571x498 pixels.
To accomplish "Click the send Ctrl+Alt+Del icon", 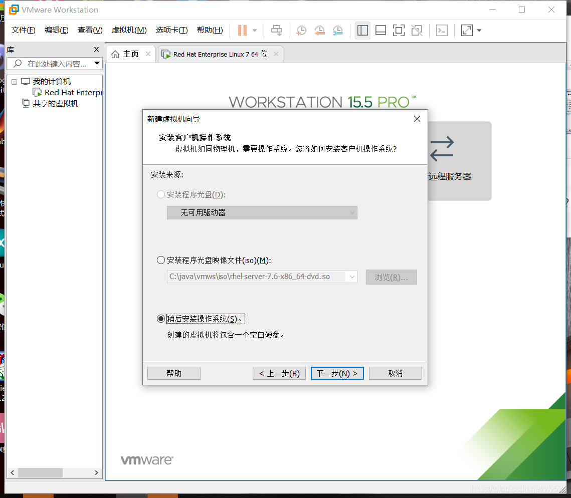I will click(x=277, y=30).
